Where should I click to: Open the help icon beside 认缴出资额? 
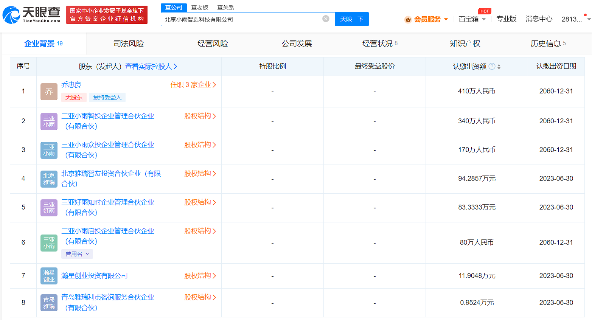[492, 66]
